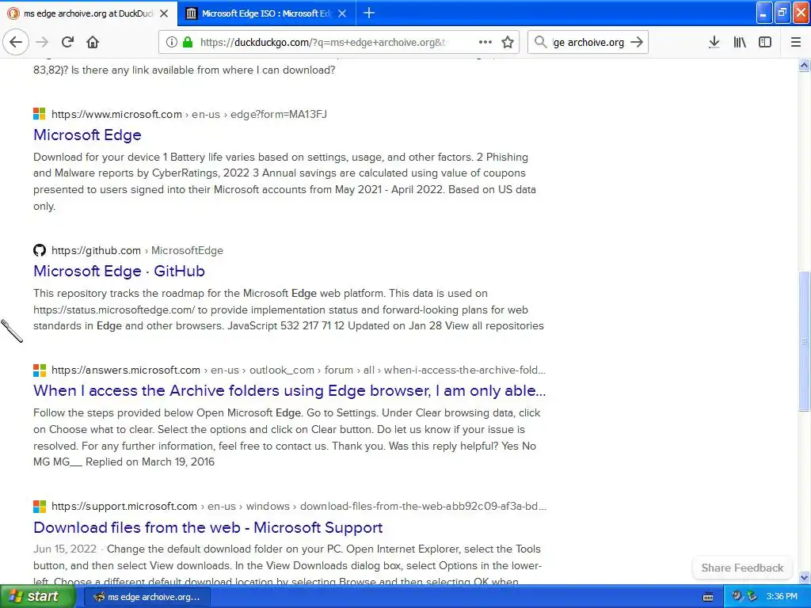Click the scrollbar down arrow
The image size is (811, 608).
[x=804, y=577]
